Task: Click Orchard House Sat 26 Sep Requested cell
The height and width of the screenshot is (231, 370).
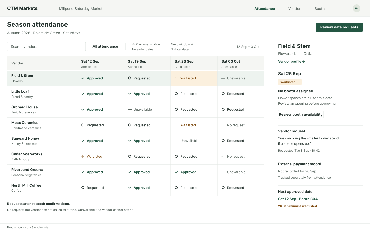Action: tap(194, 110)
